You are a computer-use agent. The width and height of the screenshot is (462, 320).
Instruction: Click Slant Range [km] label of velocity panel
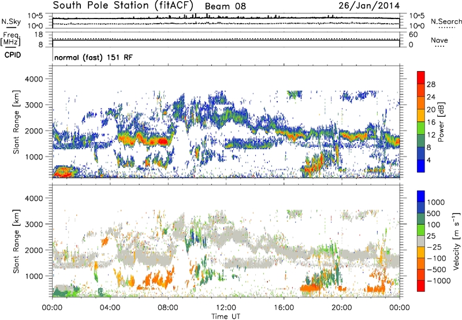tap(16, 241)
